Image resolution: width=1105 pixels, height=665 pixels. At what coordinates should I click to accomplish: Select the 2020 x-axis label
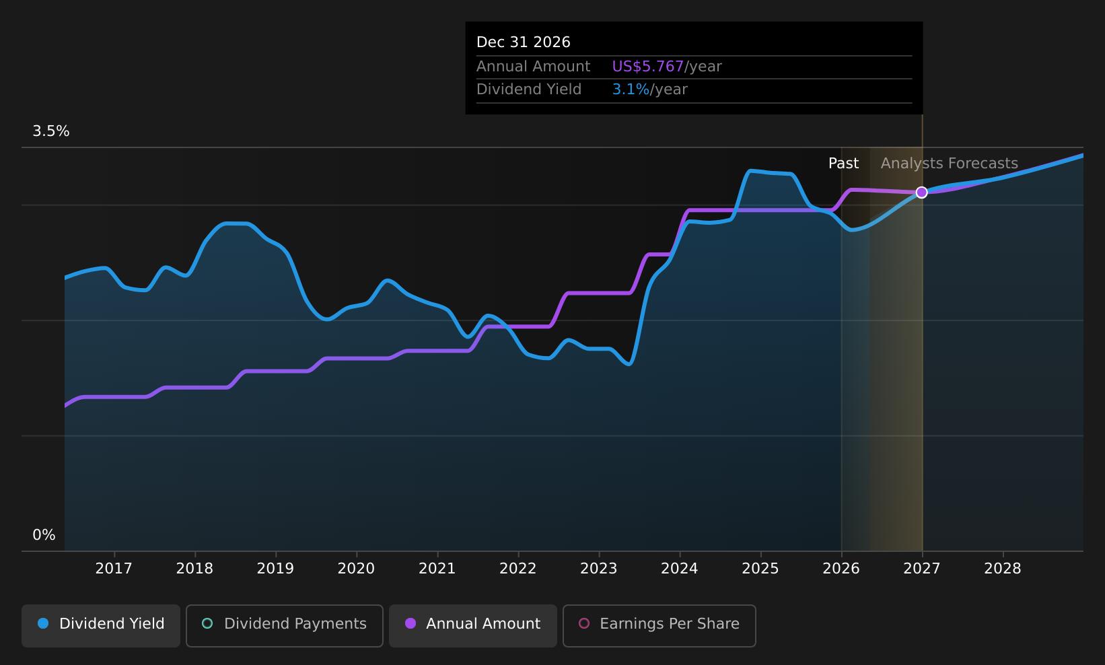point(356,569)
